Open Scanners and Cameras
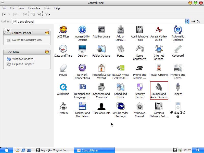 pyautogui.click(x=101, y=91)
